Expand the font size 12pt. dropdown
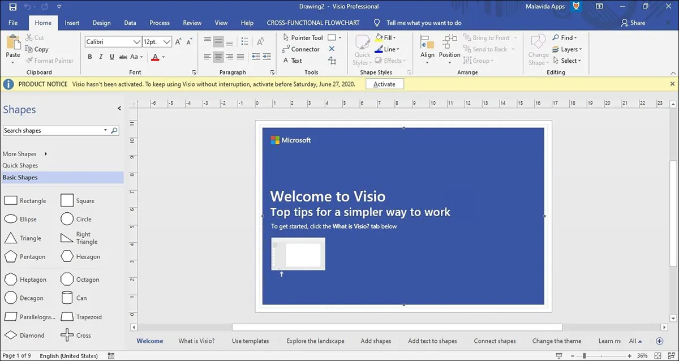The width and height of the screenshot is (679, 361). [x=167, y=42]
